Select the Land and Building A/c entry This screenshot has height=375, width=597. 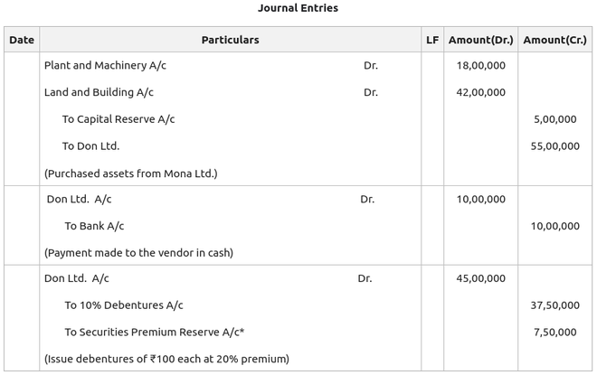[99, 92]
